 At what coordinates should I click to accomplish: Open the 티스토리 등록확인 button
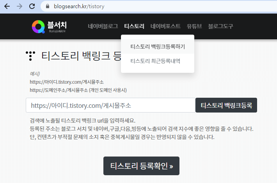click(141, 166)
